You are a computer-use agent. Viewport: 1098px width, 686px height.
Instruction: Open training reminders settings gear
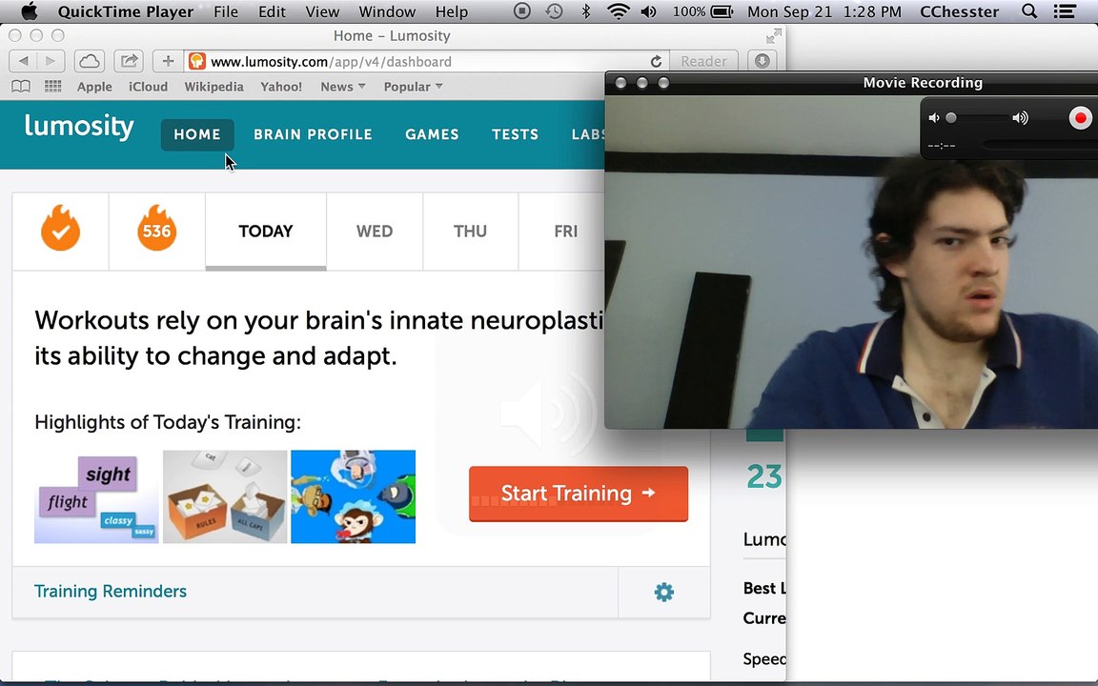coord(663,593)
